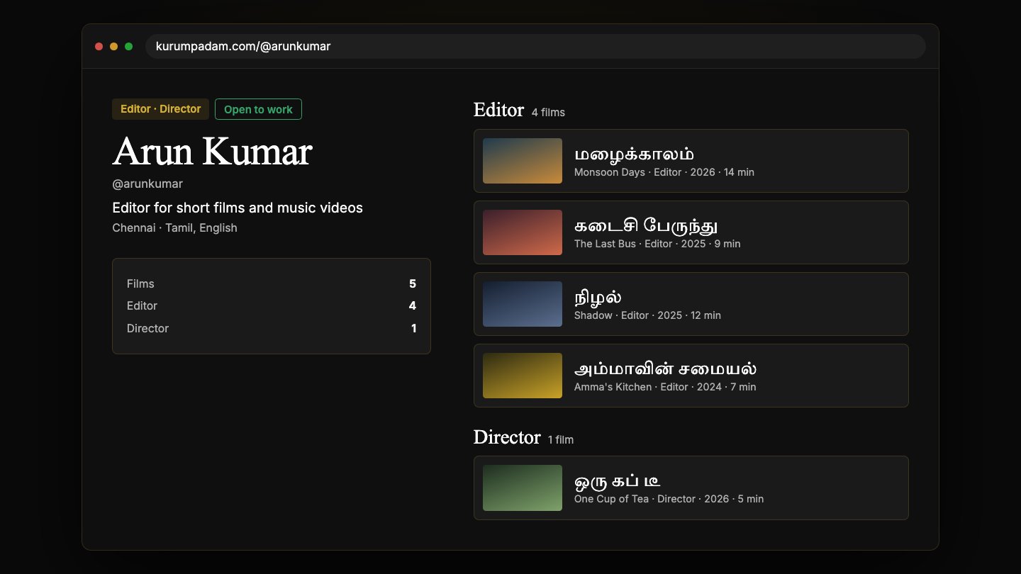The image size is (1021, 574).
Task: Click the Chennai · Tamil, English line
Action: tap(174, 227)
